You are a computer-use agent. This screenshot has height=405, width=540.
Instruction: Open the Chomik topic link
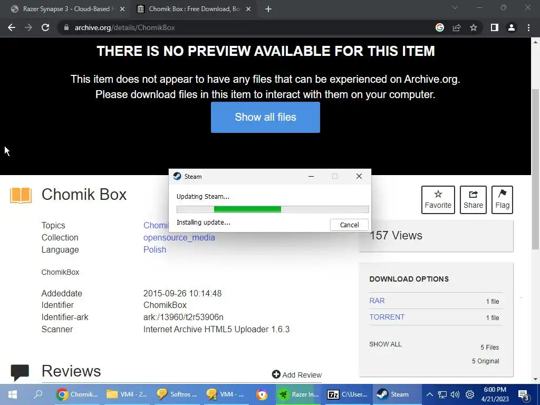tap(156, 225)
